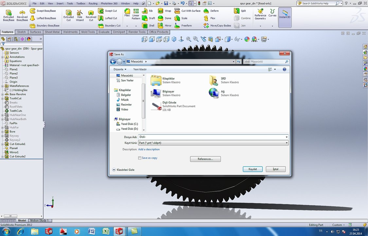Choose the Mirror feature

165,26
